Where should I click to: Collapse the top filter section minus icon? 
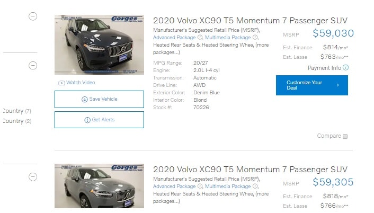(x=33, y=16)
